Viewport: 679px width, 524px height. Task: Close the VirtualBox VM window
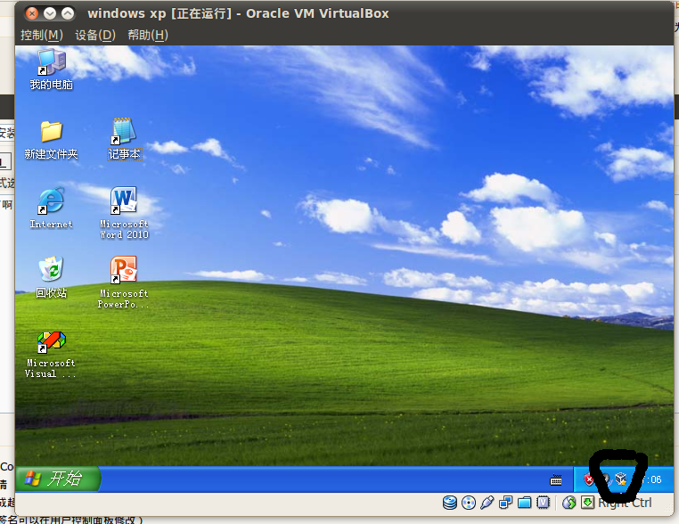tap(31, 14)
